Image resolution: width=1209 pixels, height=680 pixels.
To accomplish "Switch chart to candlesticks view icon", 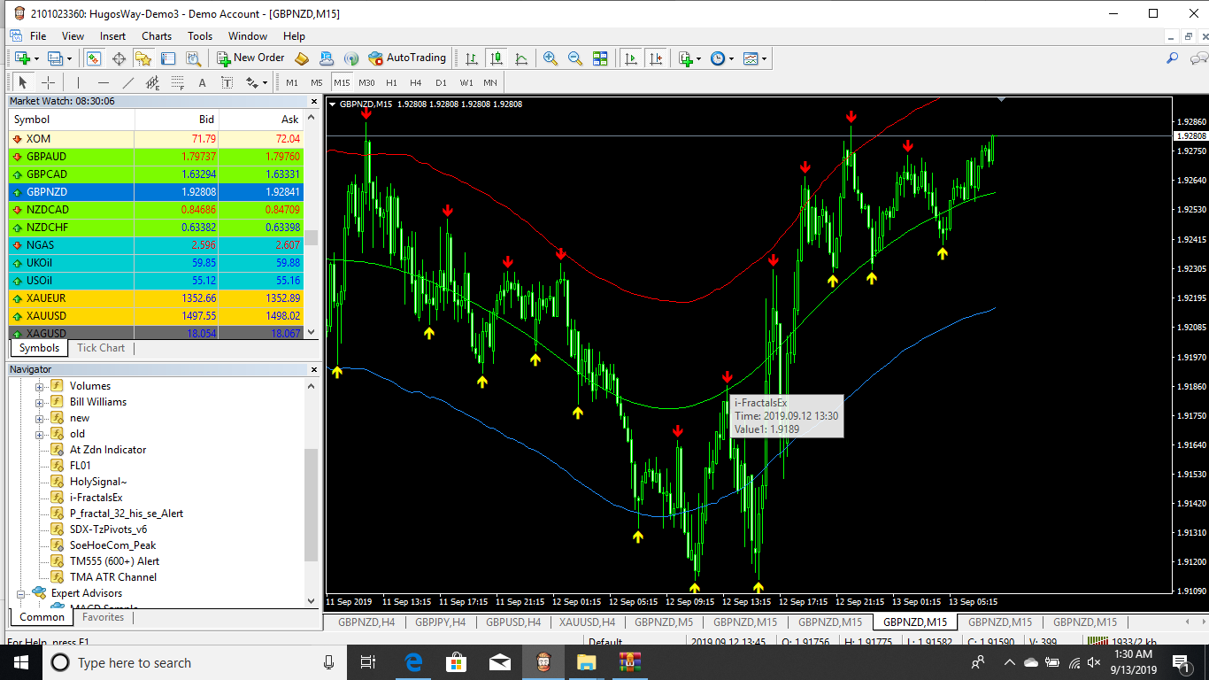I will pos(497,58).
